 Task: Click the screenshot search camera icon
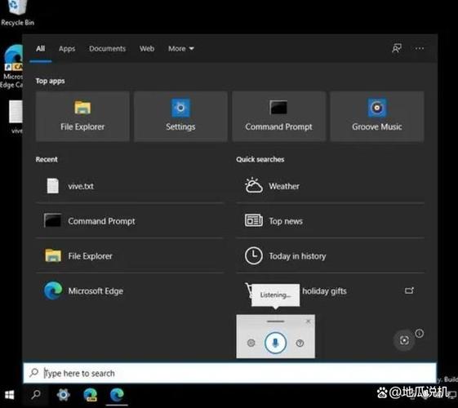[404, 340]
